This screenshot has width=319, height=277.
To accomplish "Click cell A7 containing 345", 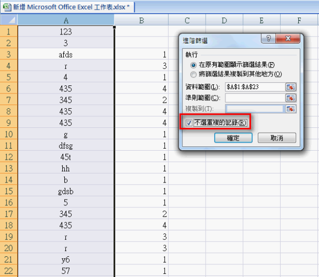I will [66, 100].
